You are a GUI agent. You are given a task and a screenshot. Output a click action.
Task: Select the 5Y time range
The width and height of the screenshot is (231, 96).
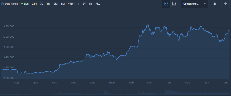tap(91, 4)
